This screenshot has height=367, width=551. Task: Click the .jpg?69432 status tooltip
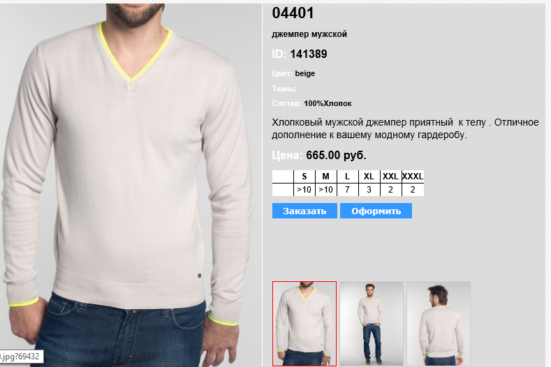click(21, 357)
